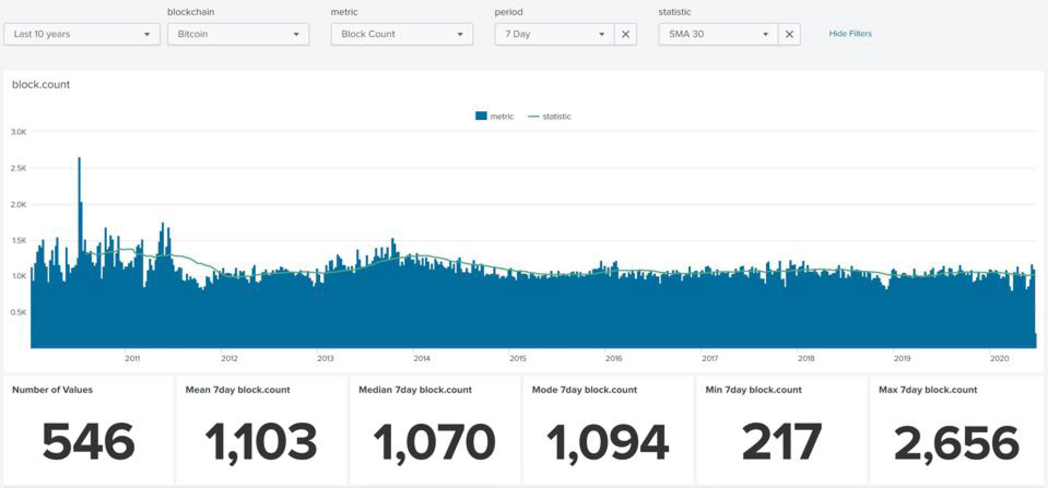
Task: Click the Mean 7day block.count value 1,103
Action: pos(262,443)
